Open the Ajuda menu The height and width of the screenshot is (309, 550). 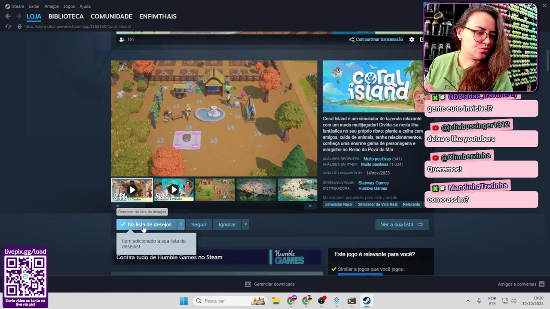85,6
